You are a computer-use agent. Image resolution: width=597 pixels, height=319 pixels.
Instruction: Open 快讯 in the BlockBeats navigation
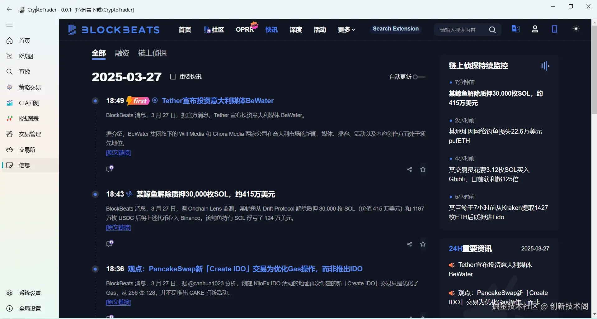271,30
